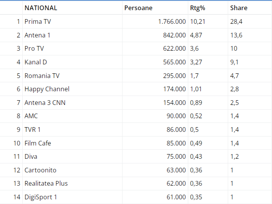Click the Realitatea Plus cell

pos(46,183)
